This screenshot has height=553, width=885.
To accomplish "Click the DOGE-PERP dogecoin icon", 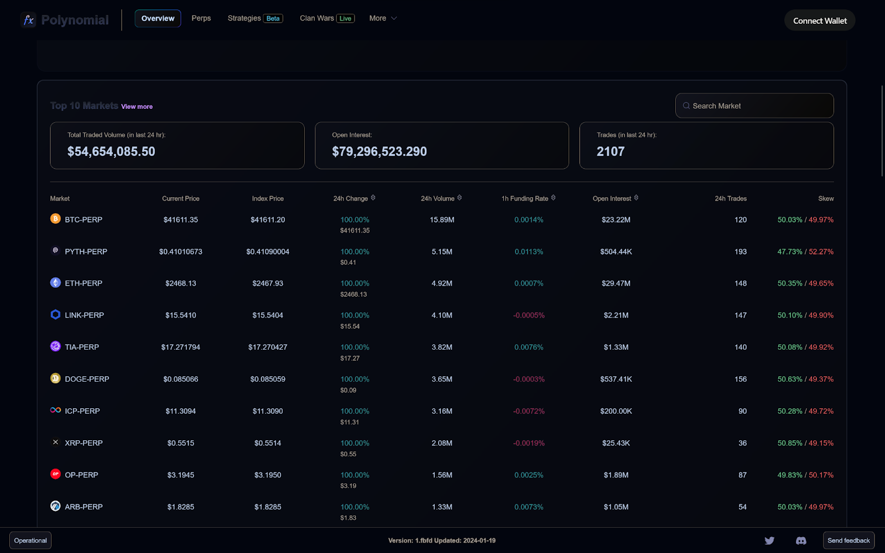I will (55, 378).
